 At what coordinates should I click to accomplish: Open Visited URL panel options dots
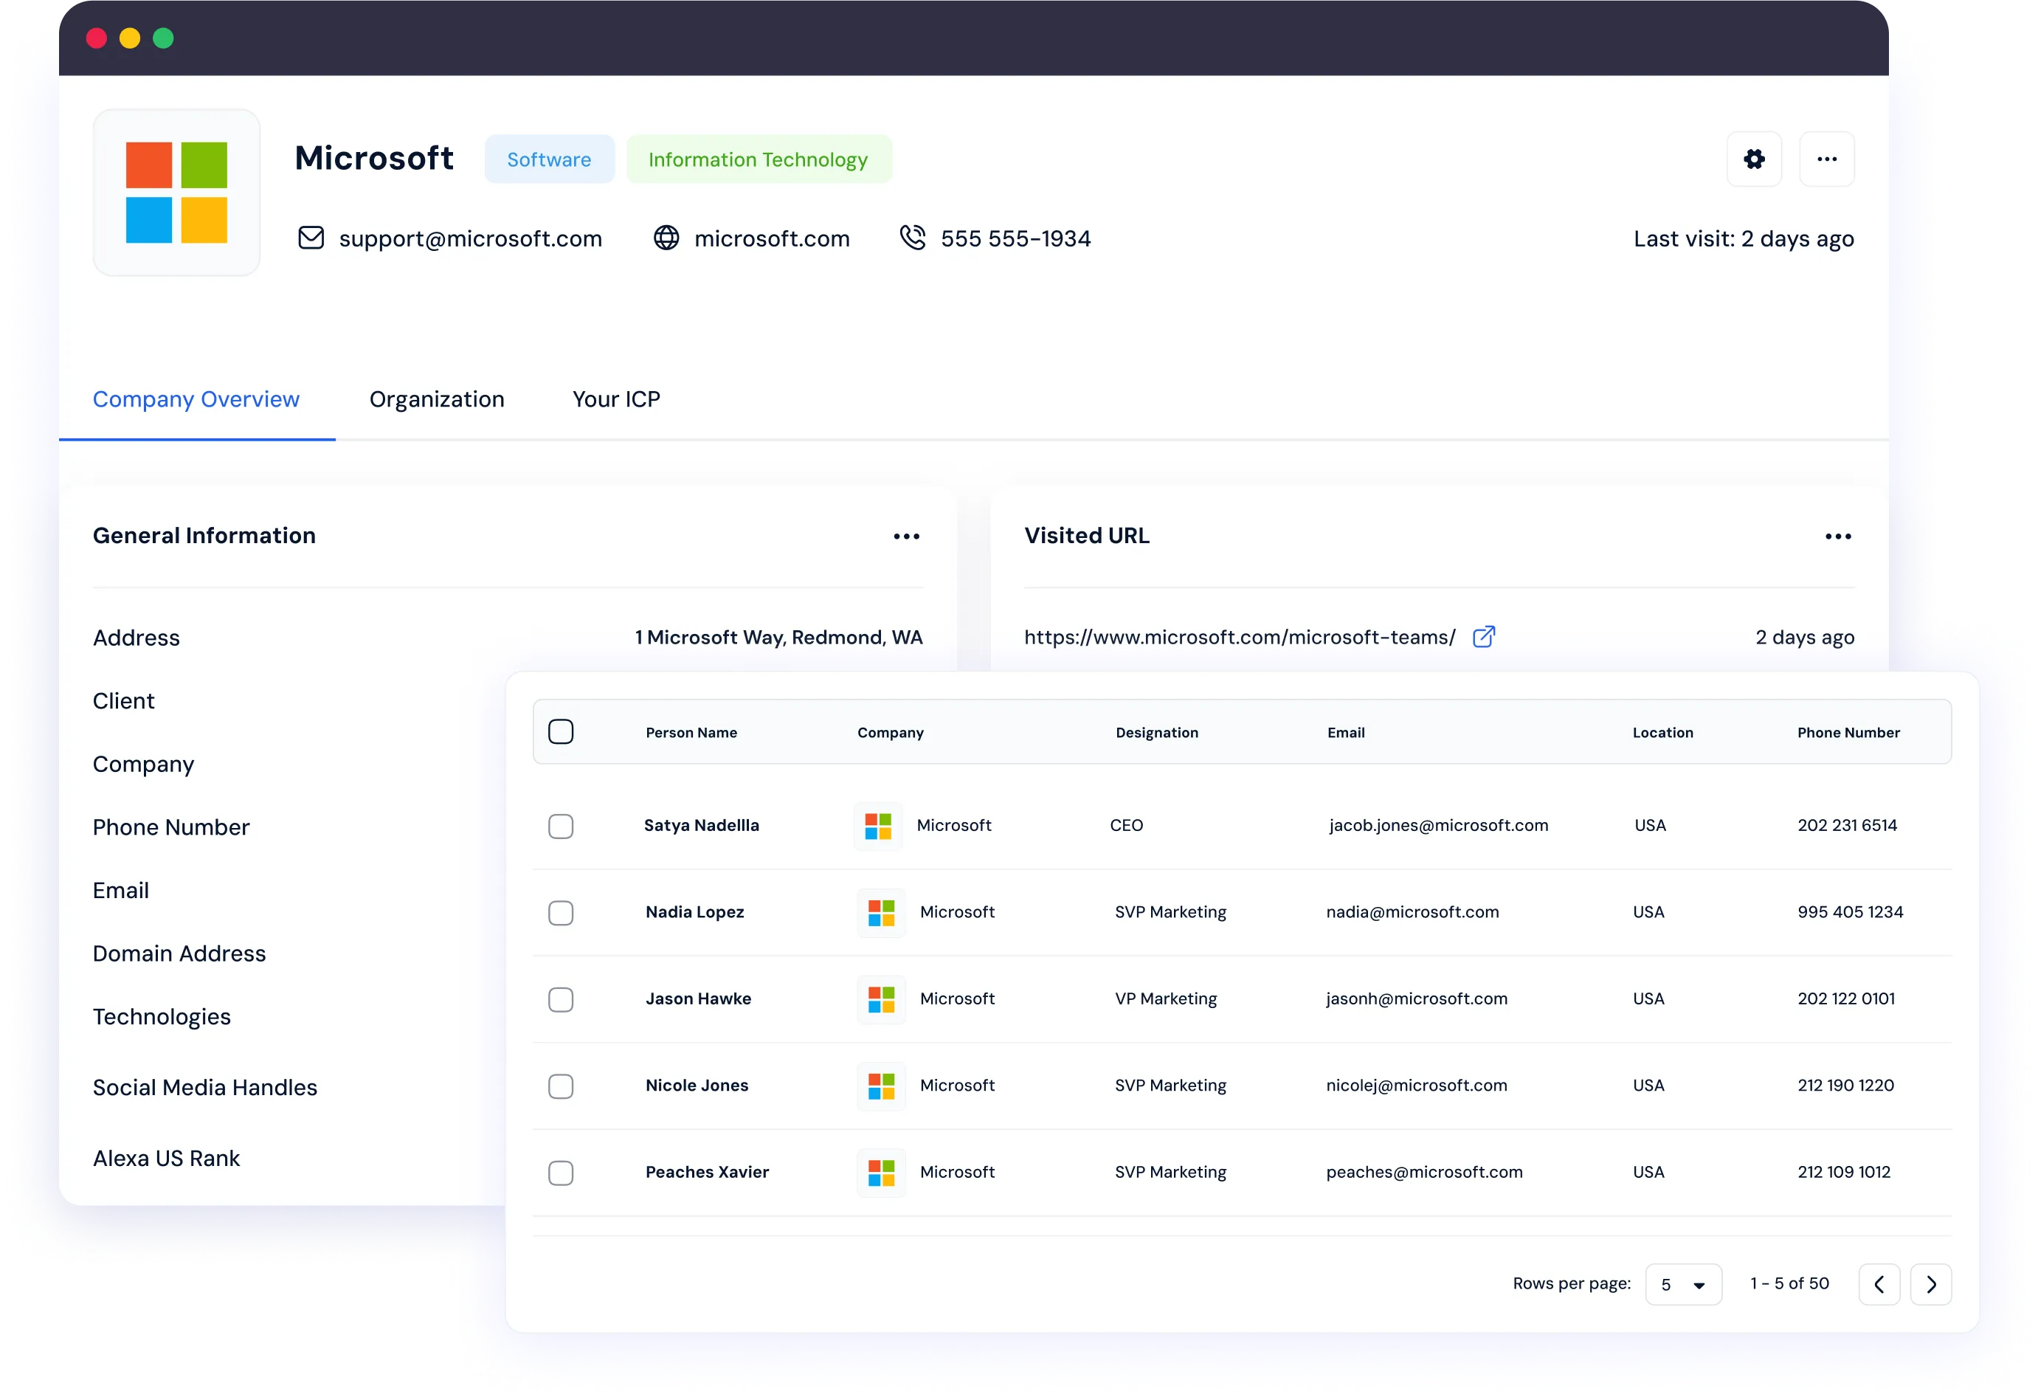pyautogui.click(x=1838, y=536)
